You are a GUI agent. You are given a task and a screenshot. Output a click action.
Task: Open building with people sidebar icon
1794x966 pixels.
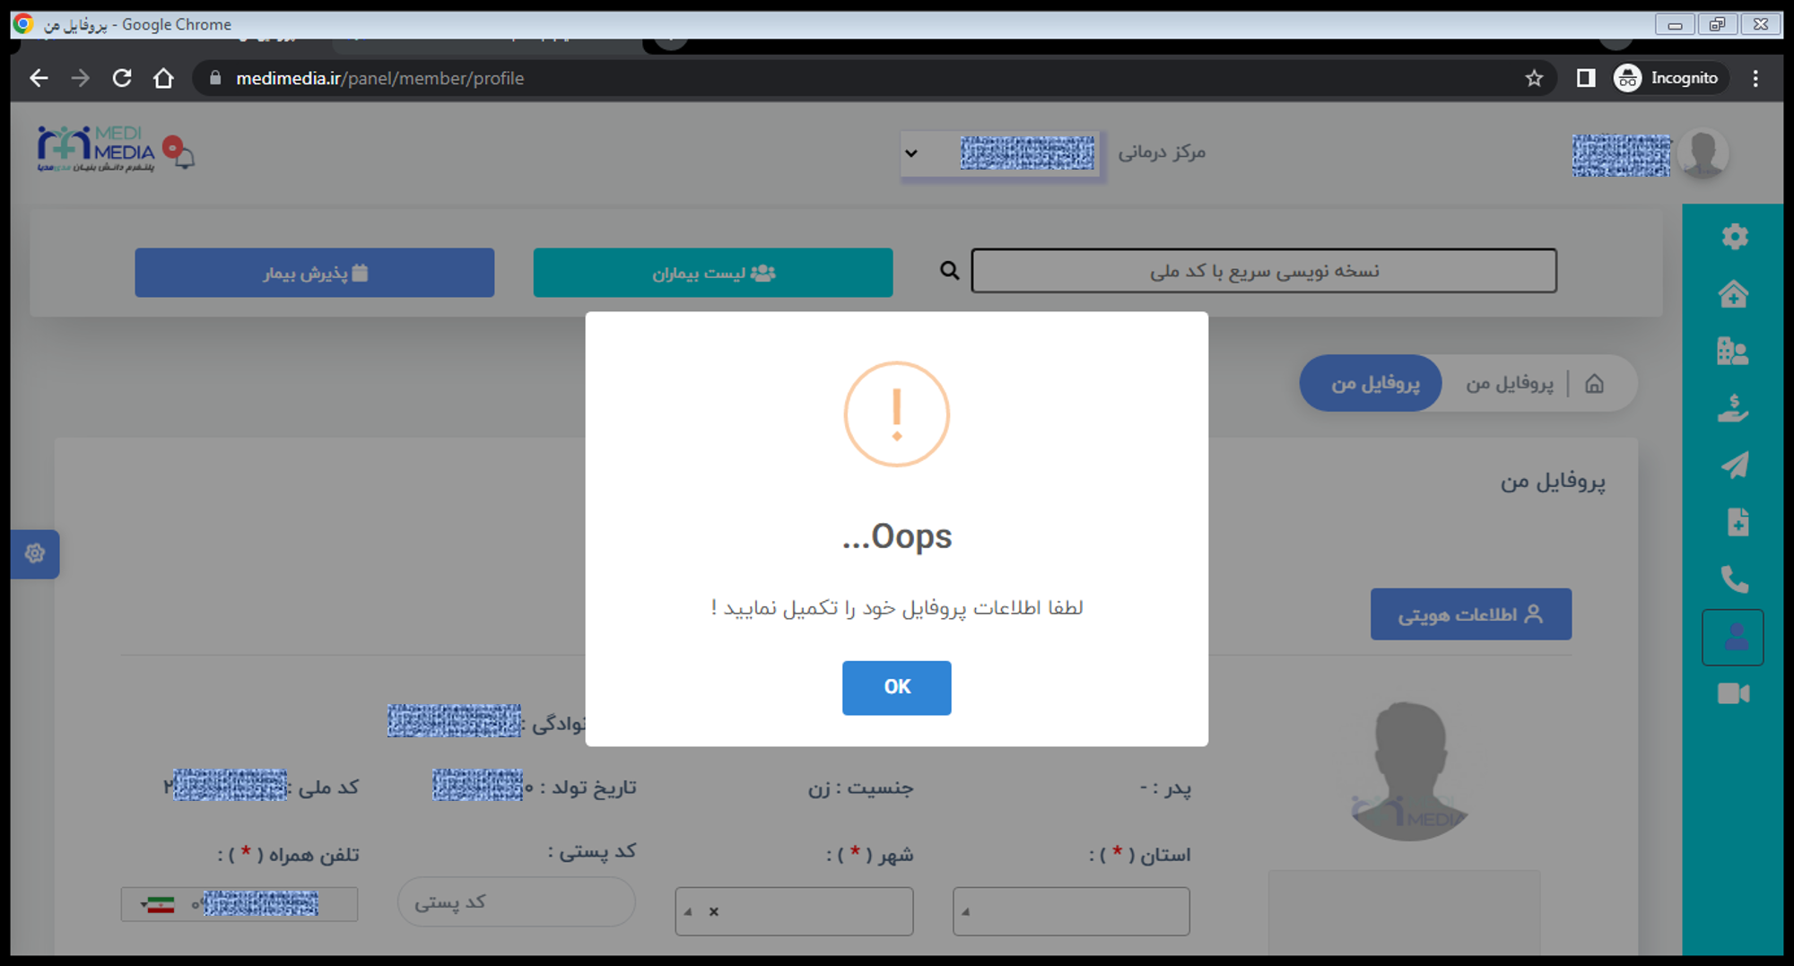point(1733,352)
